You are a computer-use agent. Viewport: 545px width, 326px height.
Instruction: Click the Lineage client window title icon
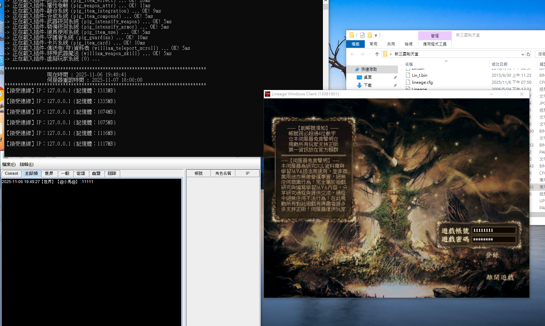268,94
